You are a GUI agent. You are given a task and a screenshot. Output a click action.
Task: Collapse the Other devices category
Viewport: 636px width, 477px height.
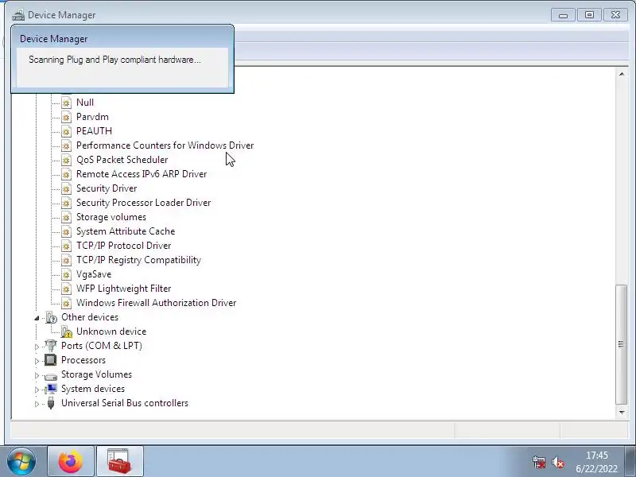click(x=37, y=318)
